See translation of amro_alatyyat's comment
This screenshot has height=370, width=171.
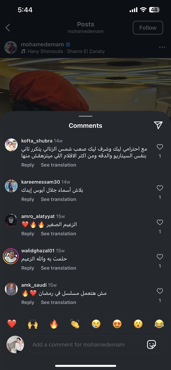pyautogui.click(x=58, y=234)
